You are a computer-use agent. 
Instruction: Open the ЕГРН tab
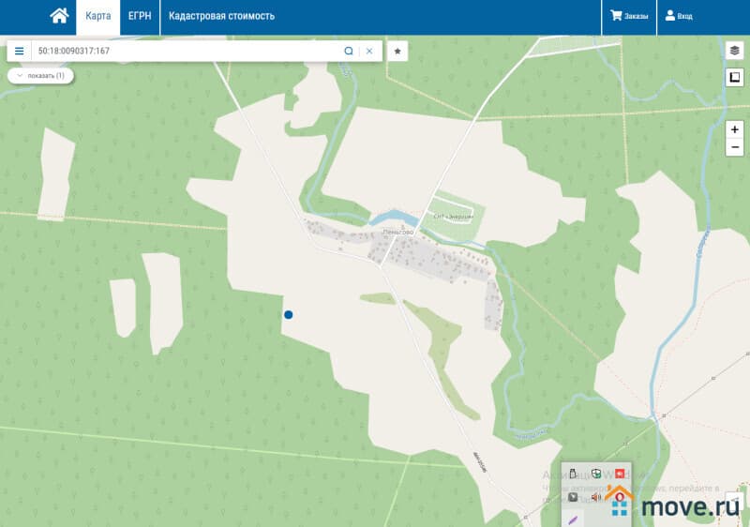pyautogui.click(x=140, y=16)
